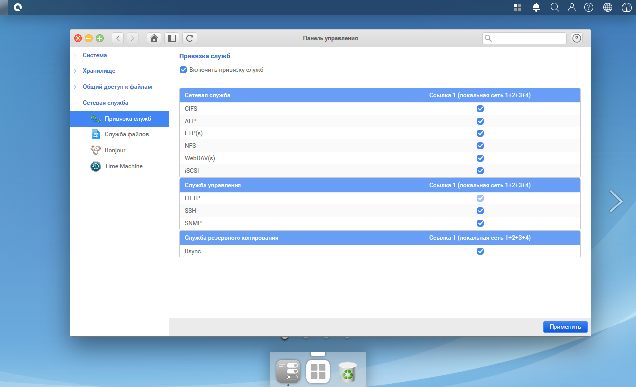Screen dimensions: 636x387
Task: Uncheck the CIFS service checkbox
Action: point(480,109)
